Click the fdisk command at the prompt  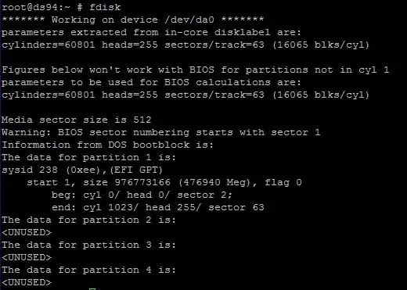pyautogui.click(x=105, y=7)
